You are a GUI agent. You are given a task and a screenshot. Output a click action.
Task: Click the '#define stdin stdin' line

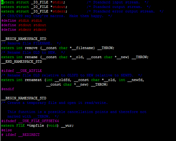22,21
